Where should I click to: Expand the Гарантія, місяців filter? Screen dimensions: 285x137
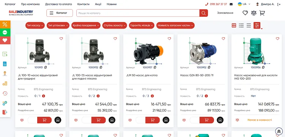(142, 25)
